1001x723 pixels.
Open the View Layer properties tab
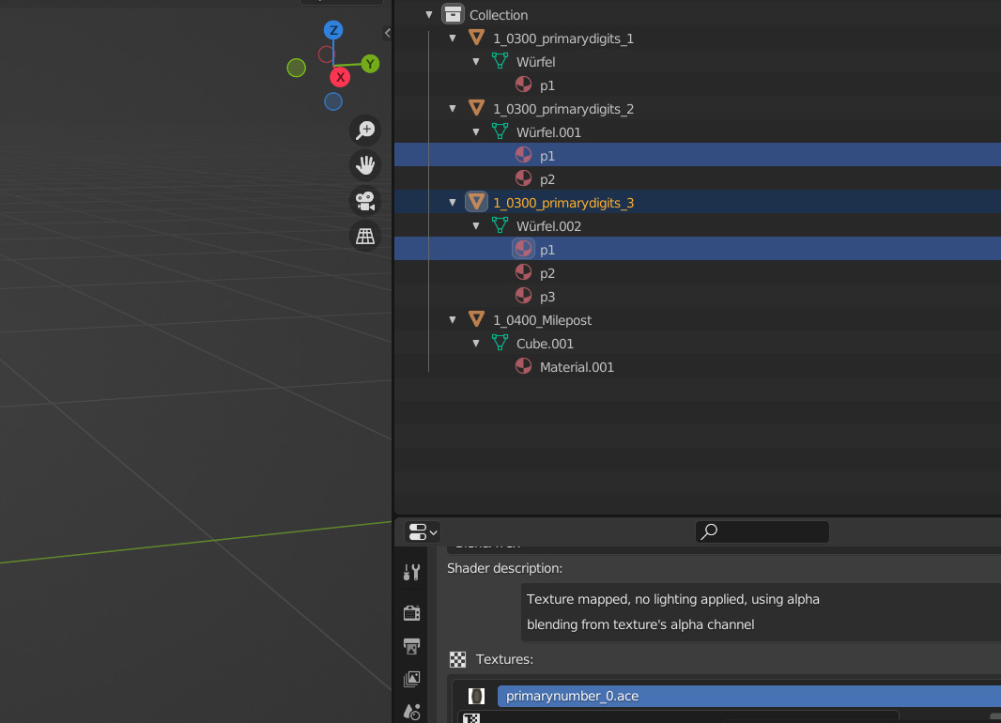(411, 679)
